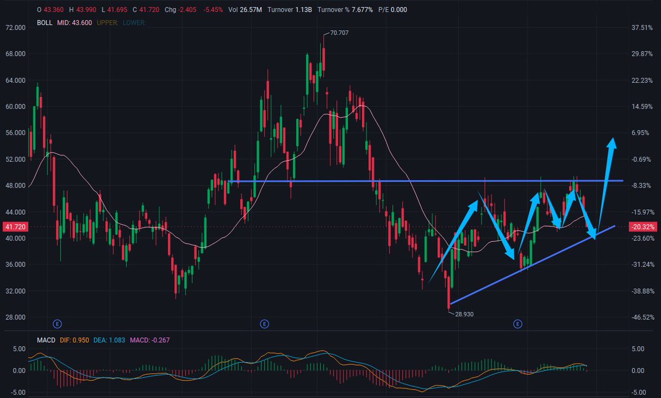This screenshot has height=398, width=661.
Task: Open the most recent earnings E marker
Action: click(x=518, y=324)
